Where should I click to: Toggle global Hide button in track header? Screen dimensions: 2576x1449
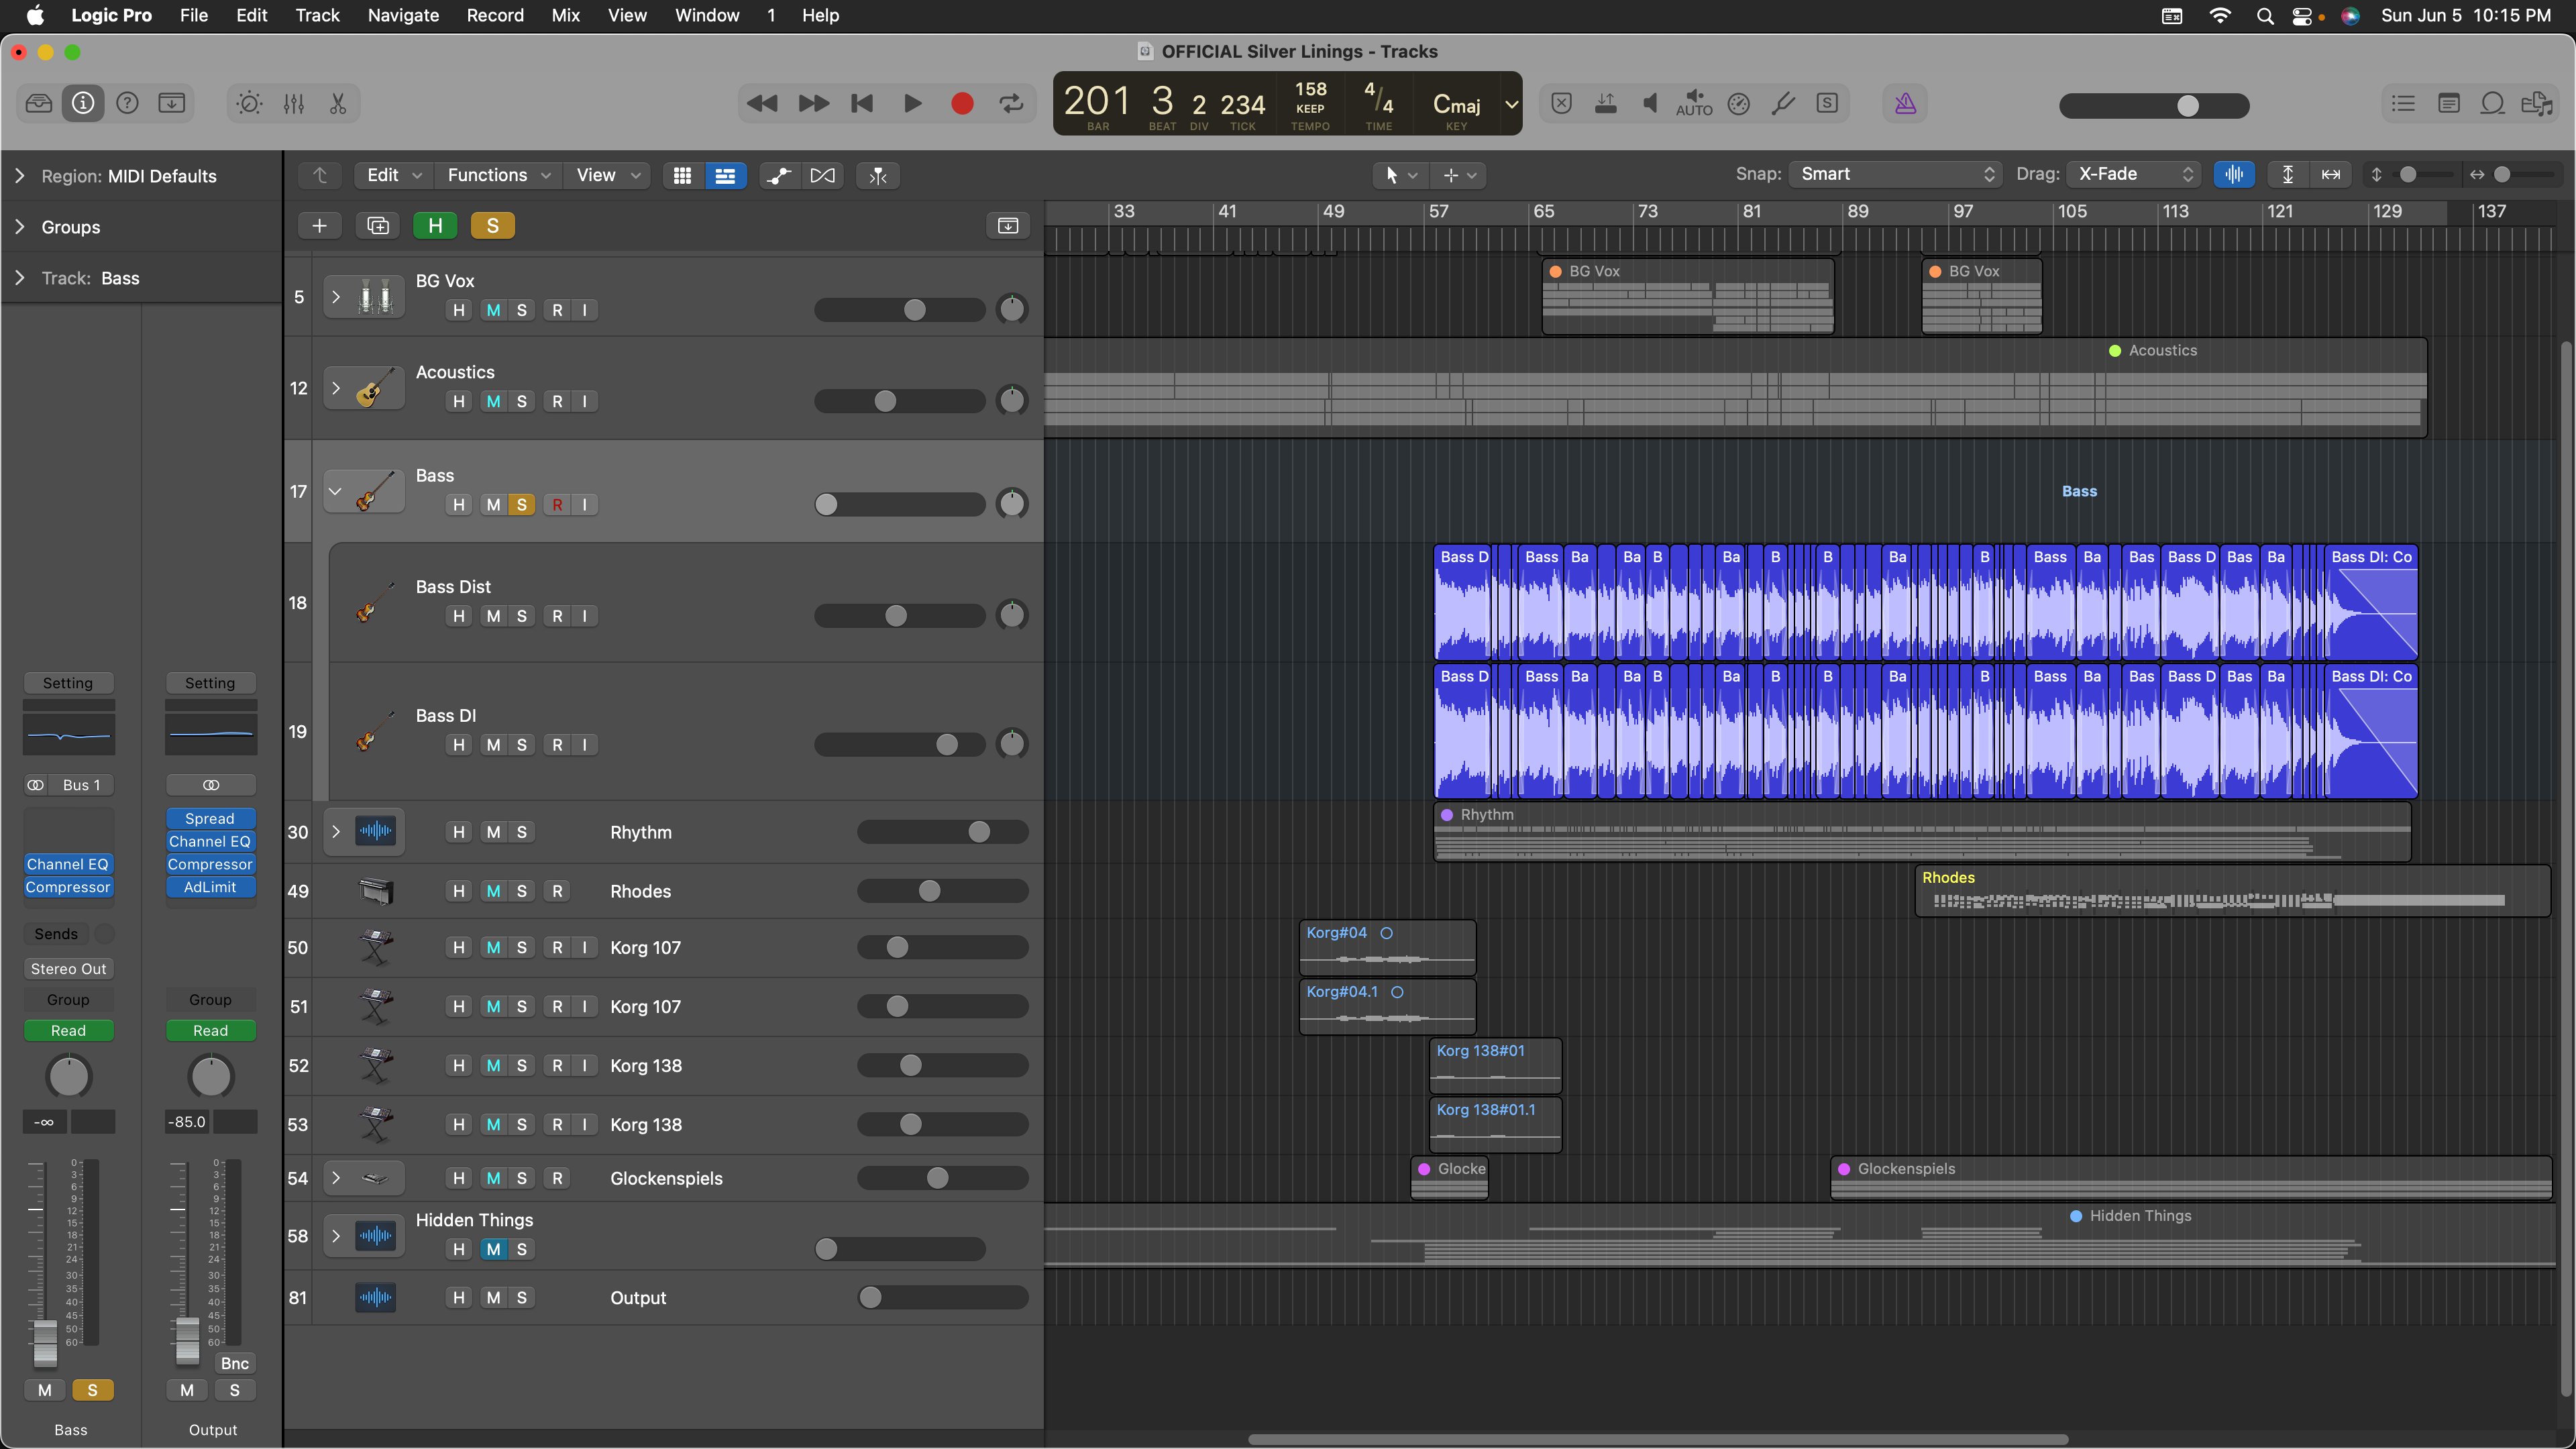pos(435,225)
